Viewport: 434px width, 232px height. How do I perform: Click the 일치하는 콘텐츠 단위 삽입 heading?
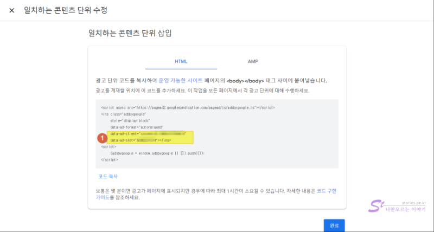(130, 33)
